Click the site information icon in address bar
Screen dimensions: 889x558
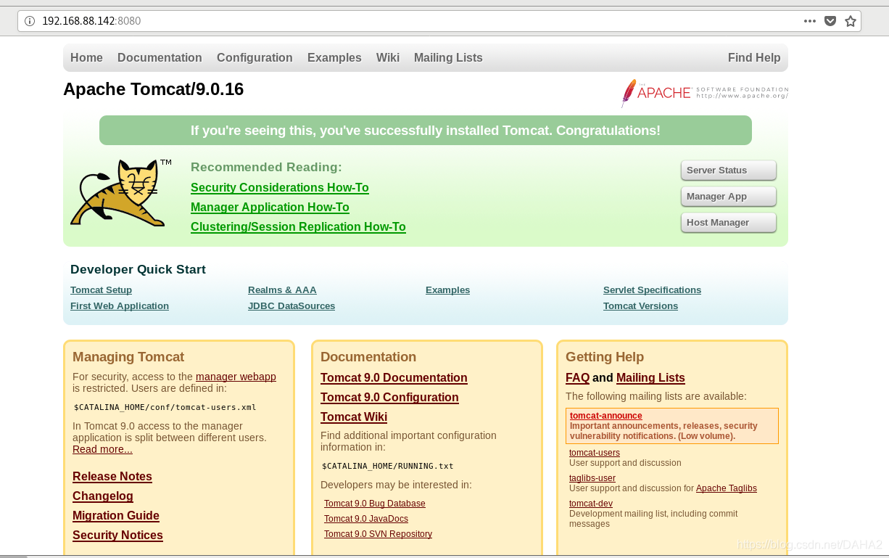coord(30,21)
